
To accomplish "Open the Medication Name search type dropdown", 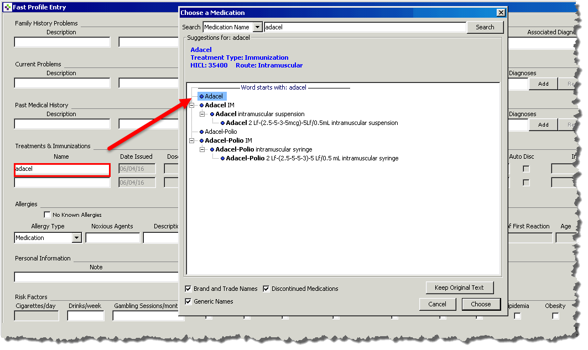I will tap(257, 27).
